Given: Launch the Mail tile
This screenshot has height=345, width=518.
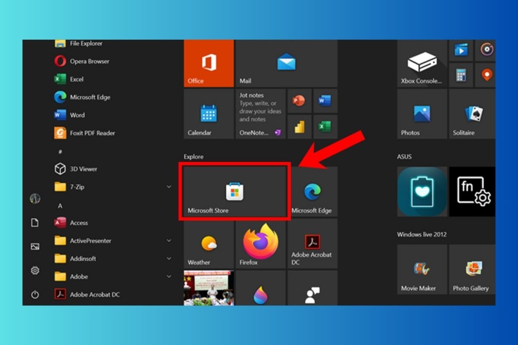Looking at the screenshot, I should (x=287, y=63).
